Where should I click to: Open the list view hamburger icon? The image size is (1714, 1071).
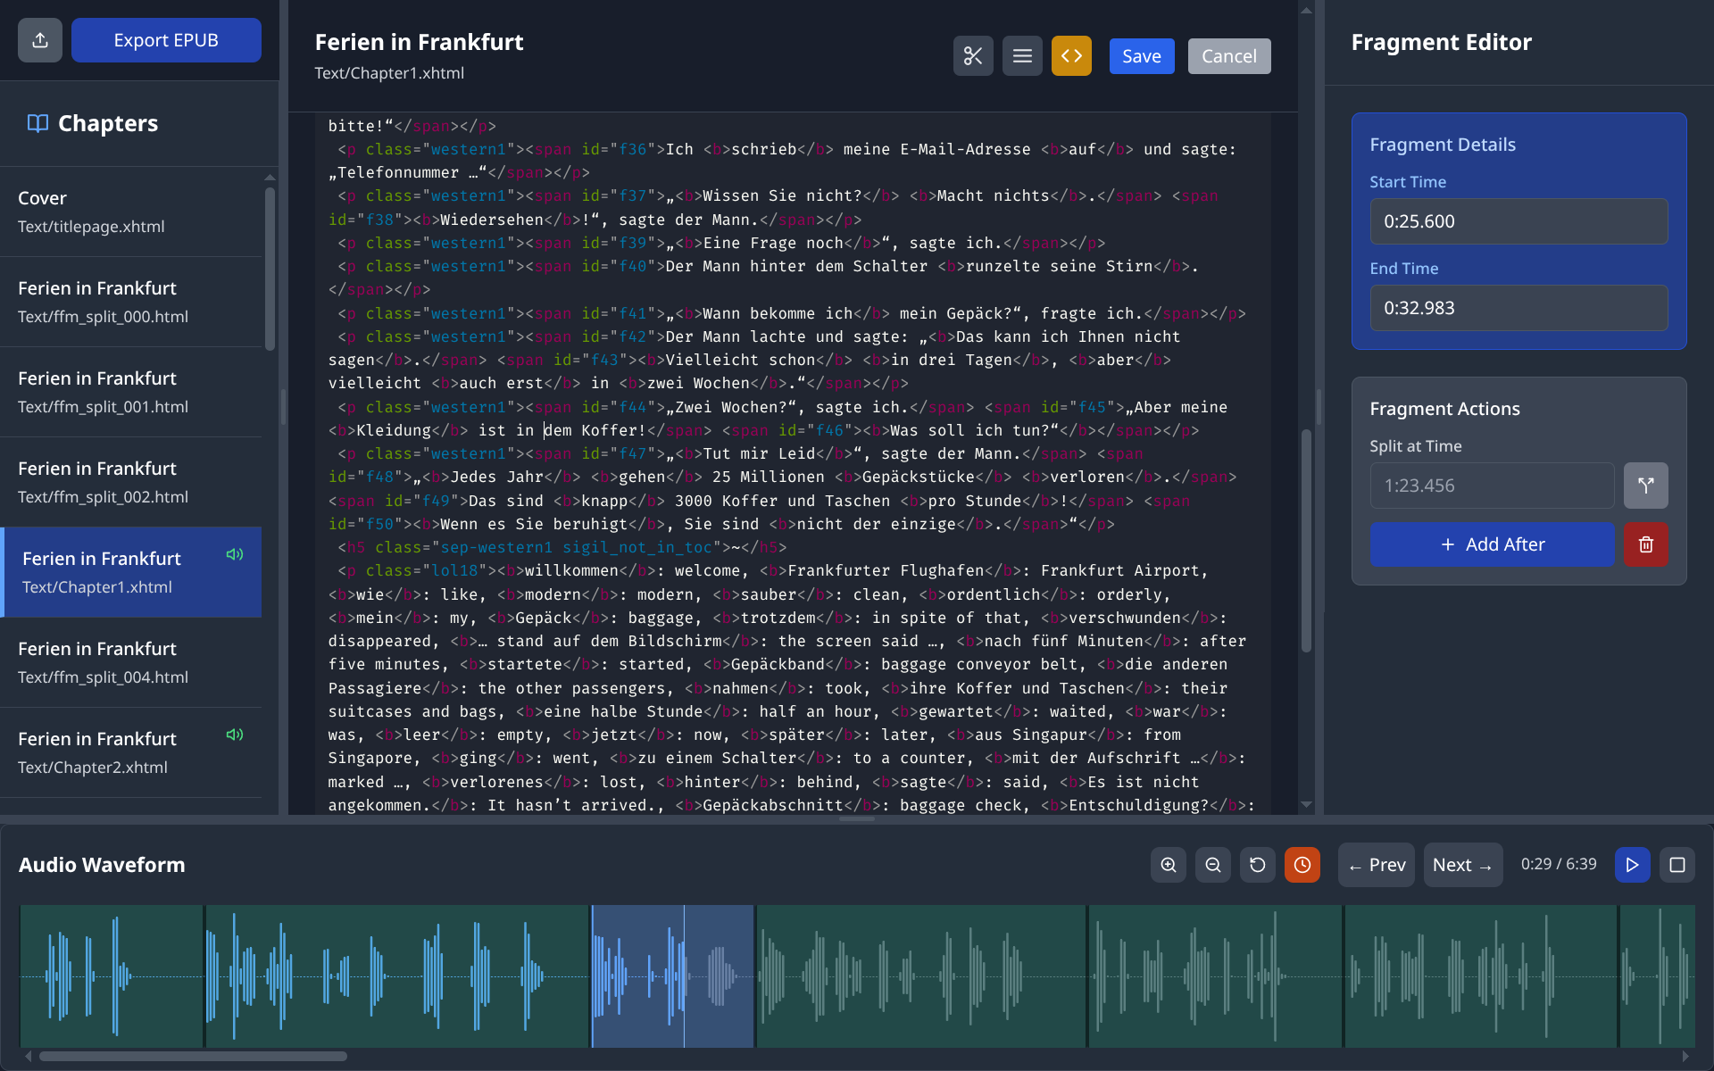1022,56
